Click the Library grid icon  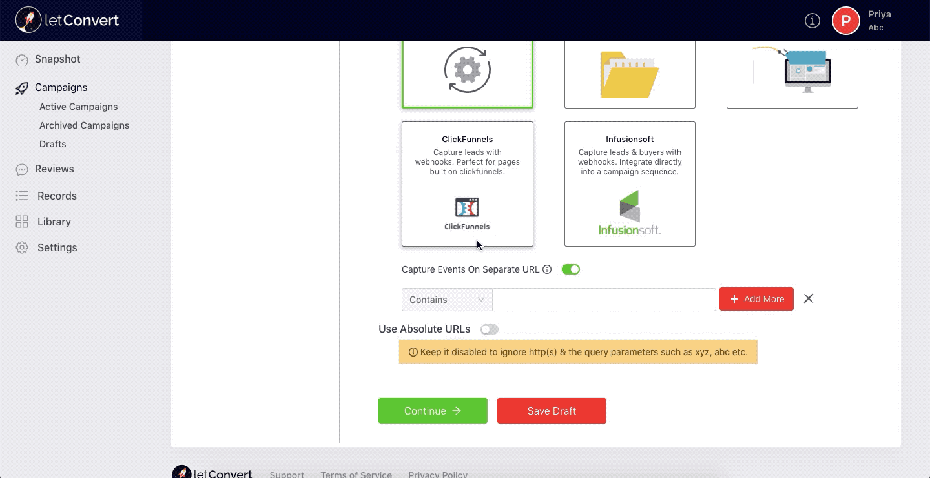pos(22,222)
